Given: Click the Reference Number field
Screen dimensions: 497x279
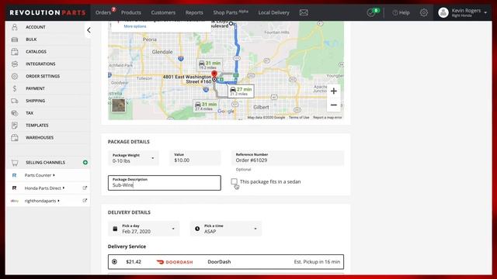Looking at the screenshot, I should pyautogui.click(x=287, y=158).
